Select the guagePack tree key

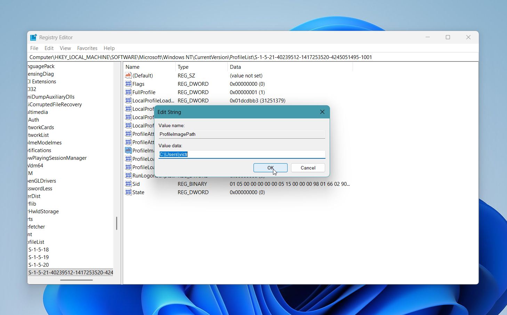point(41,66)
